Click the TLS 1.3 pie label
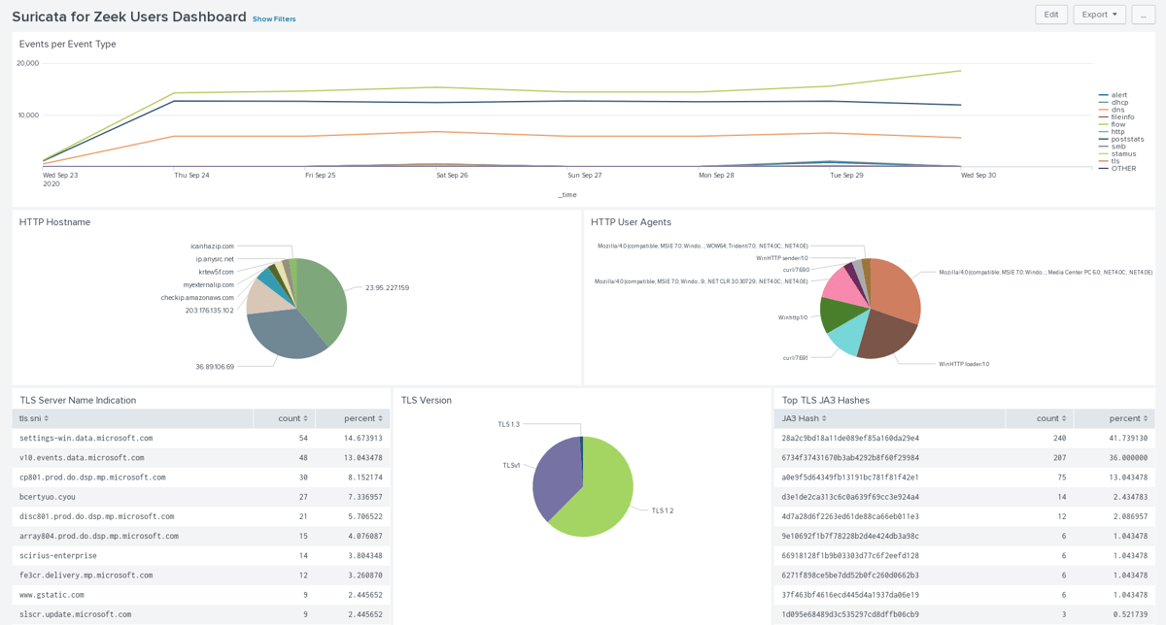This screenshot has width=1166, height=625. point(508,424)
